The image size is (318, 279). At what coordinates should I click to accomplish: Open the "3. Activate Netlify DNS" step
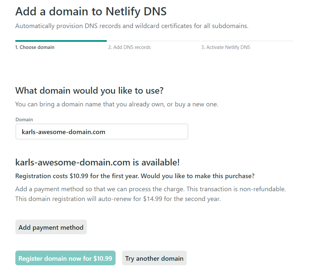tap(226, 47)
